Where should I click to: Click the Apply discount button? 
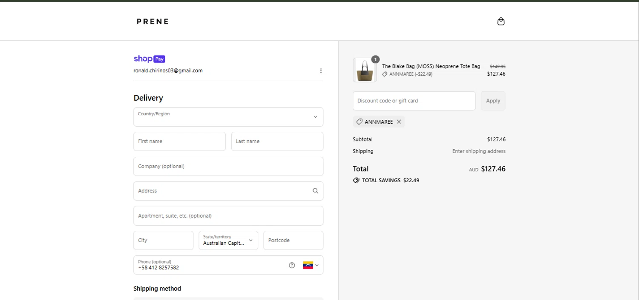click(x=493, y=101)
